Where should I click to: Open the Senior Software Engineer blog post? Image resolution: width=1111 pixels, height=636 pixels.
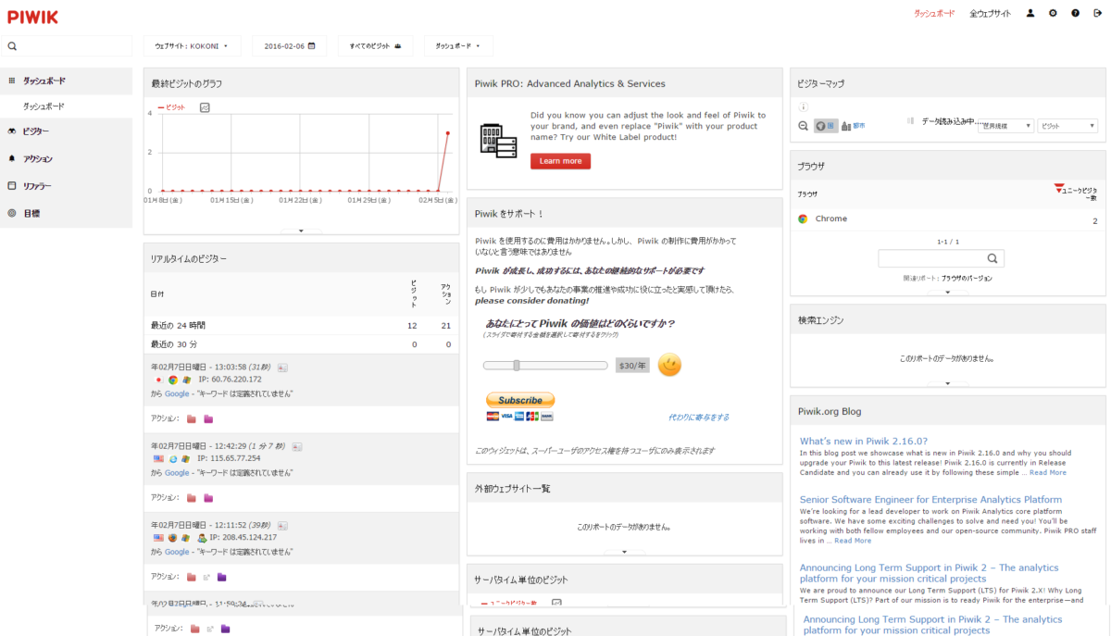click(930, 499)
